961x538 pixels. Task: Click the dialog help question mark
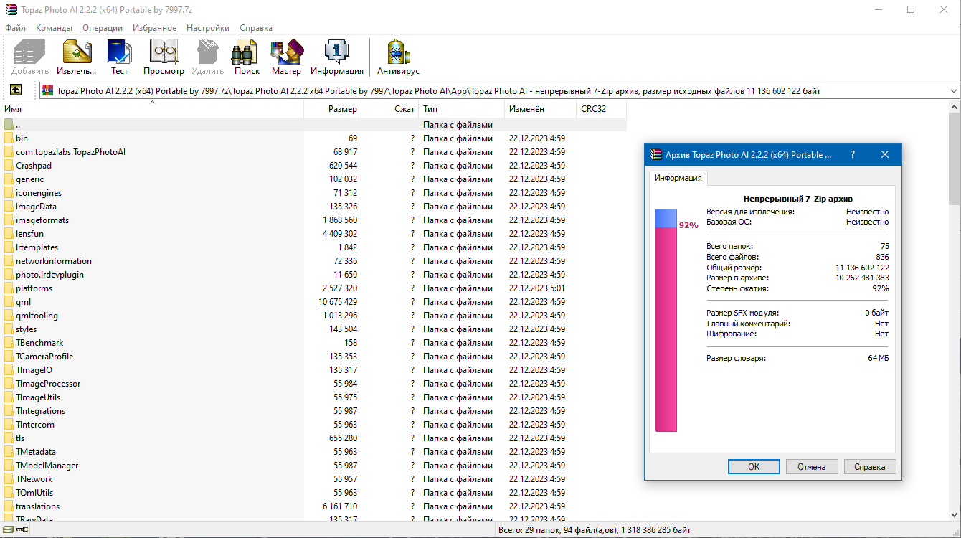point(853,154)
